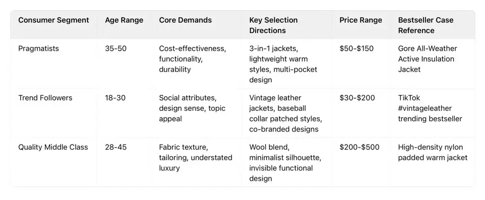This screenshot has height=200, width=485.
Task: Select the Pragmatists segment cell
Action: tap(39, 49)
